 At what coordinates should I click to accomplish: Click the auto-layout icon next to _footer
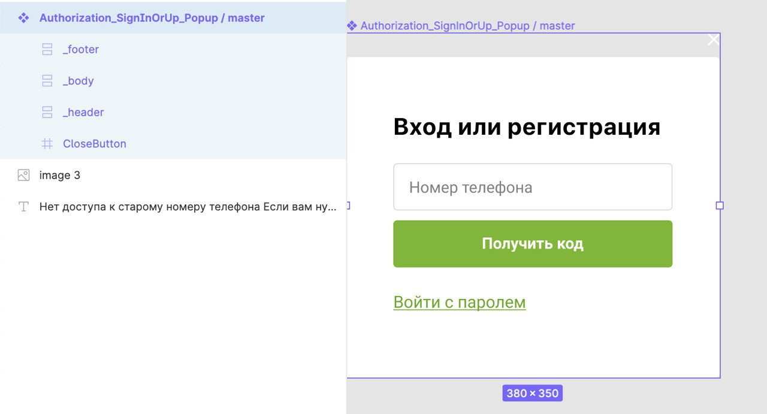click(x=47, y=50)
